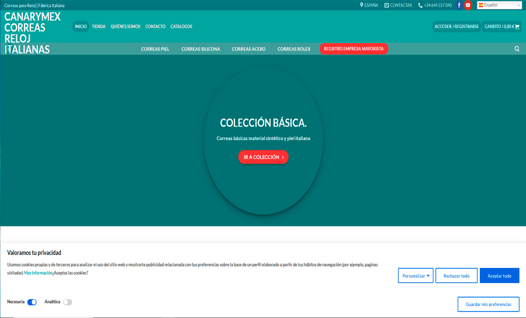Open the YouTube channel icon
The width and height of the screenshot is (526, 318).
[x=468, y=5]
